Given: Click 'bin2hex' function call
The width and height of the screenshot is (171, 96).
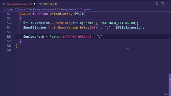Looking at the screenshot, I should tap(58, 27).
